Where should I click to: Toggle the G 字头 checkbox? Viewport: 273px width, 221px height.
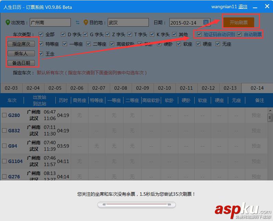(x=85, y=34)
